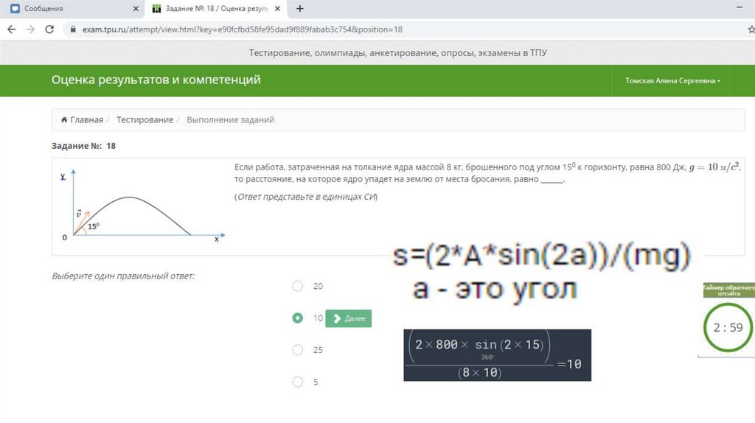Viewport: 755px width, 423px height.
Task: Click the Таймер обратного отсчёта label
Action: 728,290
